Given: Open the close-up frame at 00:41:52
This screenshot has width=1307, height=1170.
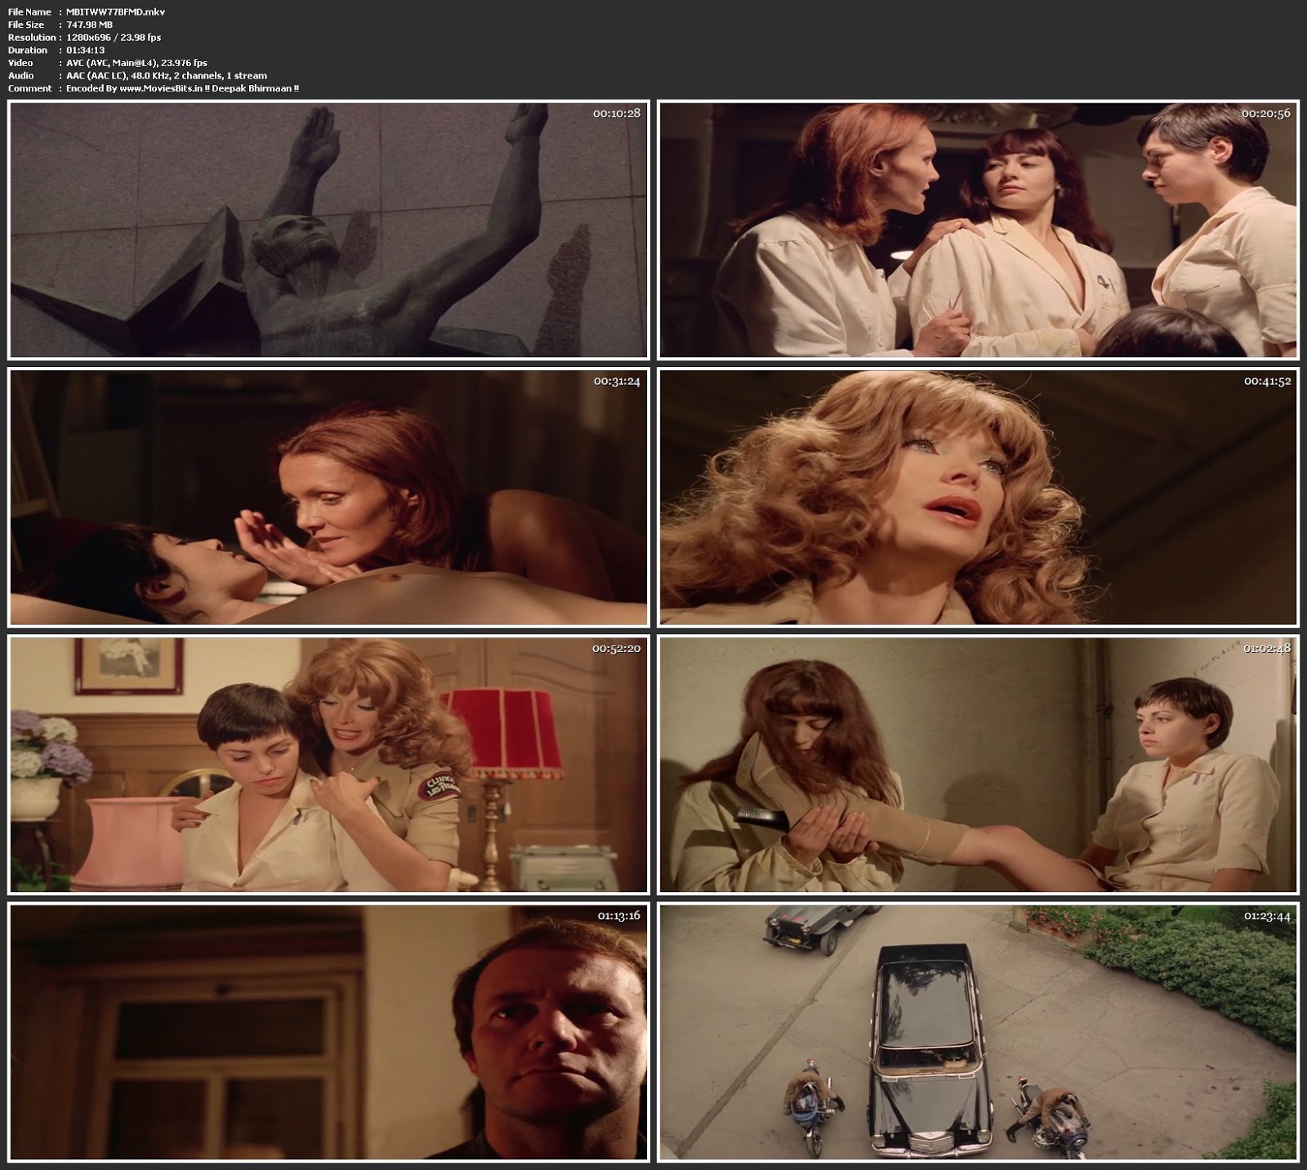Looking at the screenshot, I should point(978,497).
